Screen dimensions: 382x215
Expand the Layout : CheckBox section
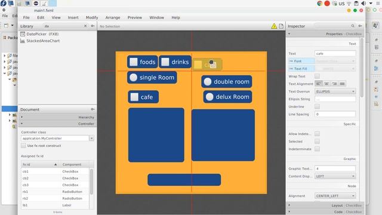(x=325, y=205)
